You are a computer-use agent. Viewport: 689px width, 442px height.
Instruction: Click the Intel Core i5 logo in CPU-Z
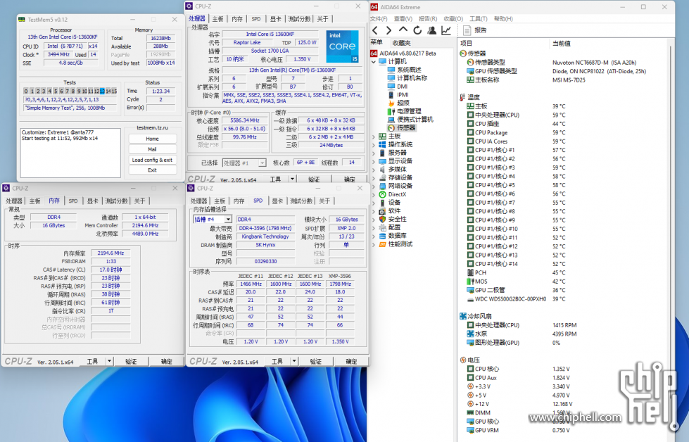[x=342, y=46]
